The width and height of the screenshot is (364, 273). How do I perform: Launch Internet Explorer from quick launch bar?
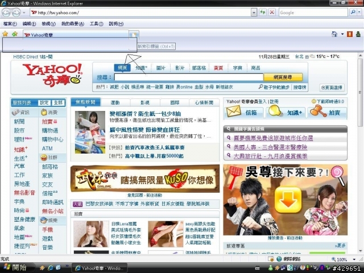click(x=51, y=268)
